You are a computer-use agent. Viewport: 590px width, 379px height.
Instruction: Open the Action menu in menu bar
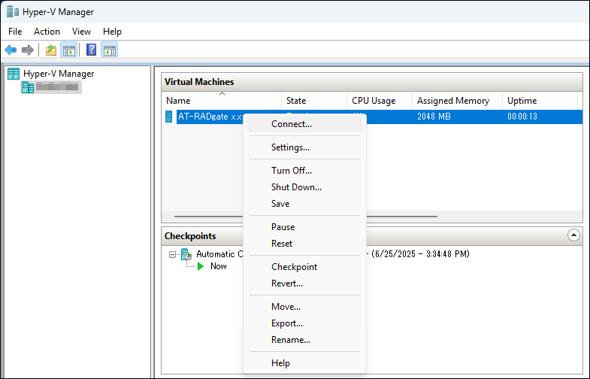tap(47, 32)
